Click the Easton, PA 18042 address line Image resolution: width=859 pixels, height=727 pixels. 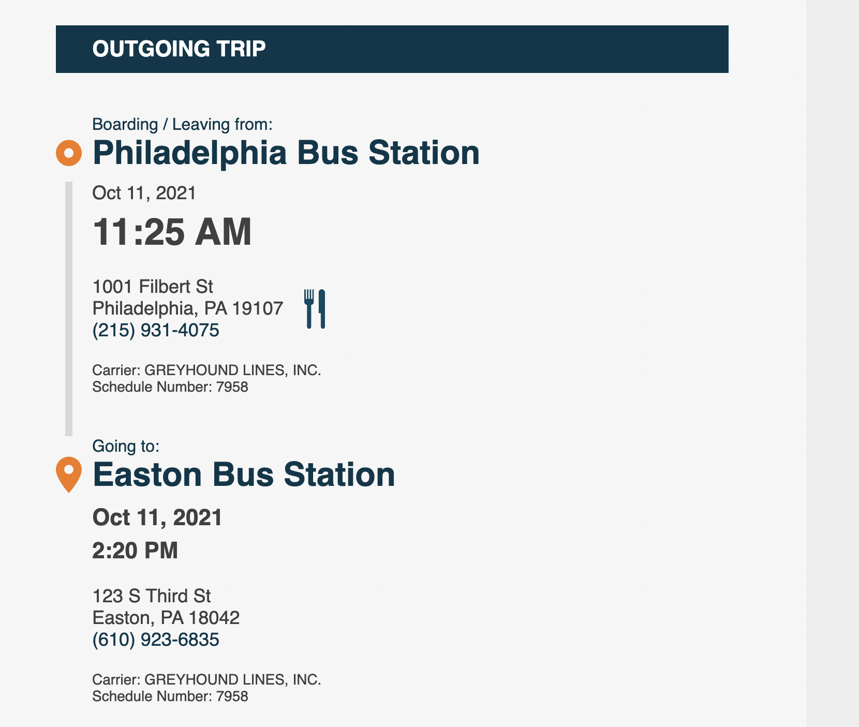166,618
